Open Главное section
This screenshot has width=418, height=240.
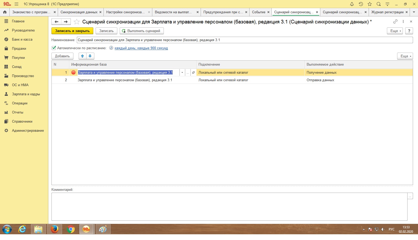click(x=18, y=21)
